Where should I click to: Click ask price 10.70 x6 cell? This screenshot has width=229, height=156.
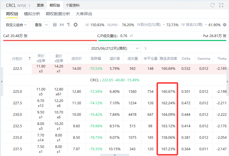[x=59, y=115]
